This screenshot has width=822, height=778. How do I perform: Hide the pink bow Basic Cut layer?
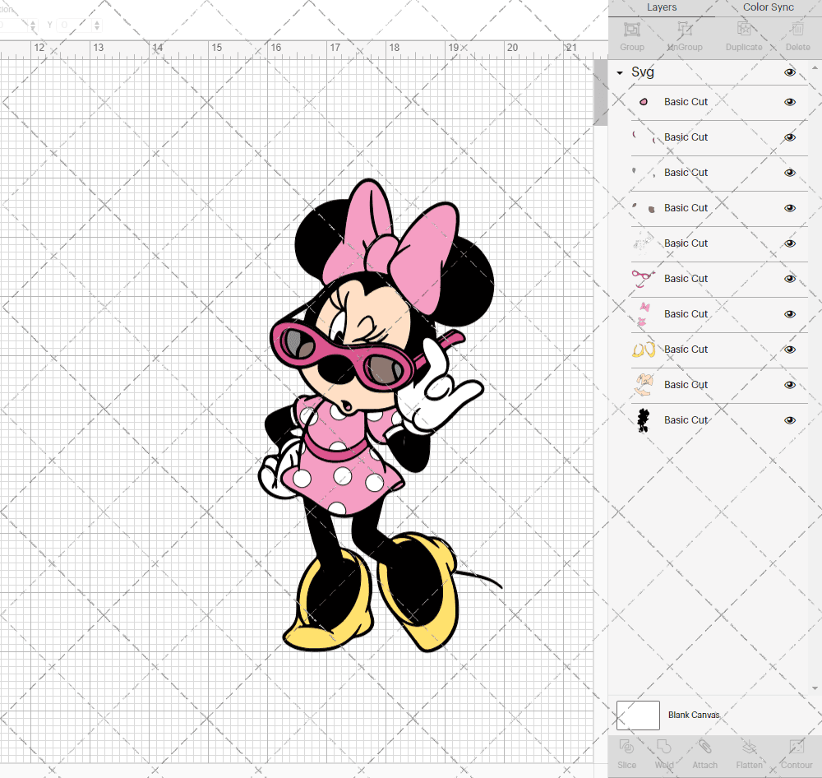[789, 314]
